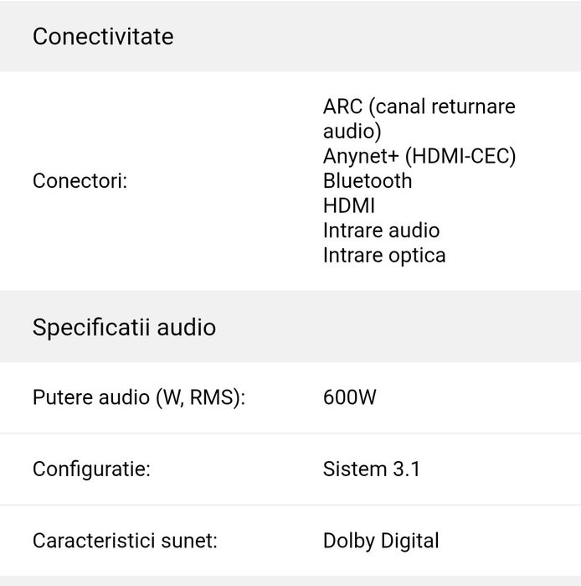Click the Specificatii audio section header
This screenshot has height=586, width=581.
[x=124, y=327]
